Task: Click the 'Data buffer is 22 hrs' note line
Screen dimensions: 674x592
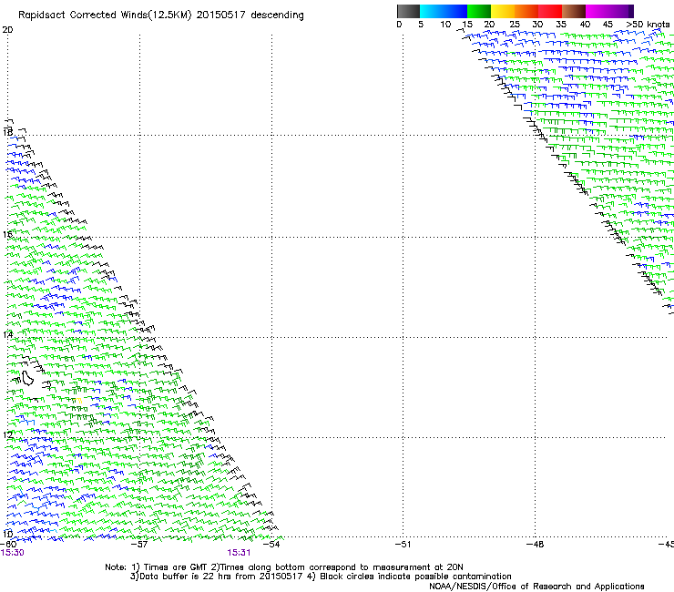Action: 321,577
